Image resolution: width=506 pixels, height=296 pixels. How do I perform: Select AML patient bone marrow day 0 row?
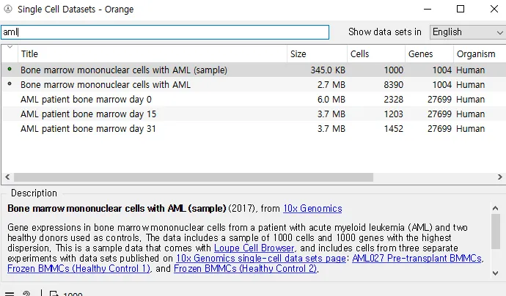click(x=87, y=99)
